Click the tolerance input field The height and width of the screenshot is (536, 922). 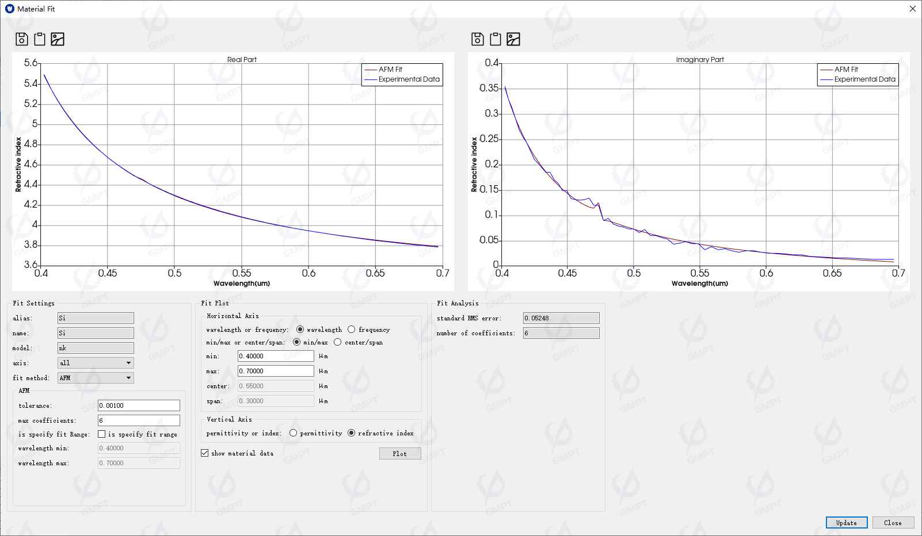[x=139, y=405]
